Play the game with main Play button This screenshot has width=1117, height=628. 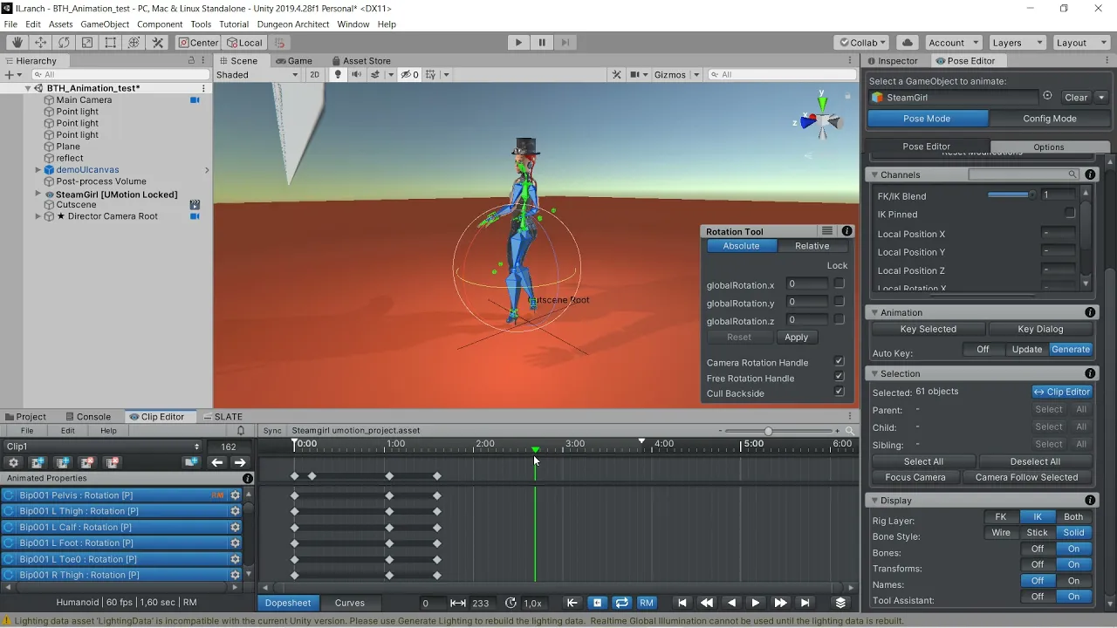click(x=518, y=42)
